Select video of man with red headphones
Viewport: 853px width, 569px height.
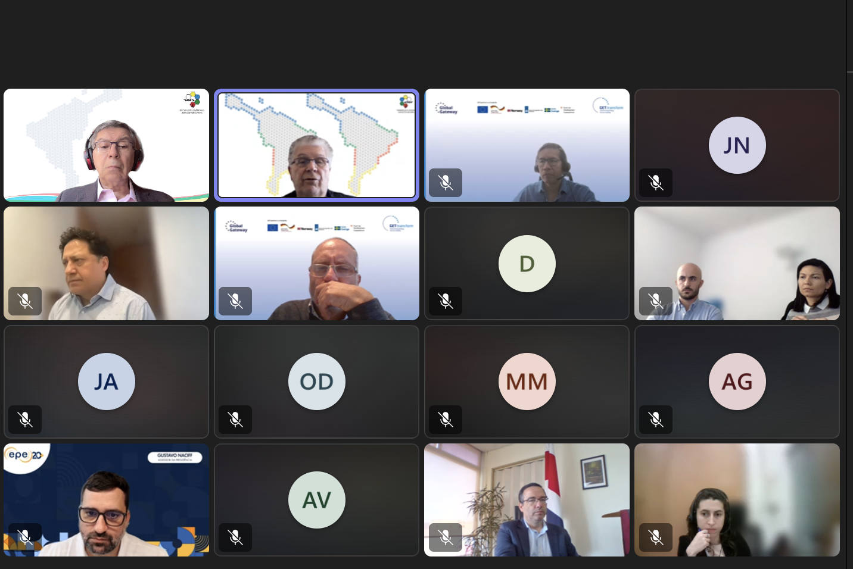click(x=106, y=145)
